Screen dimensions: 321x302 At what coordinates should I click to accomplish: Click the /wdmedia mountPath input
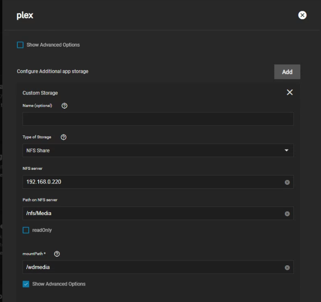tap(150, 268)
